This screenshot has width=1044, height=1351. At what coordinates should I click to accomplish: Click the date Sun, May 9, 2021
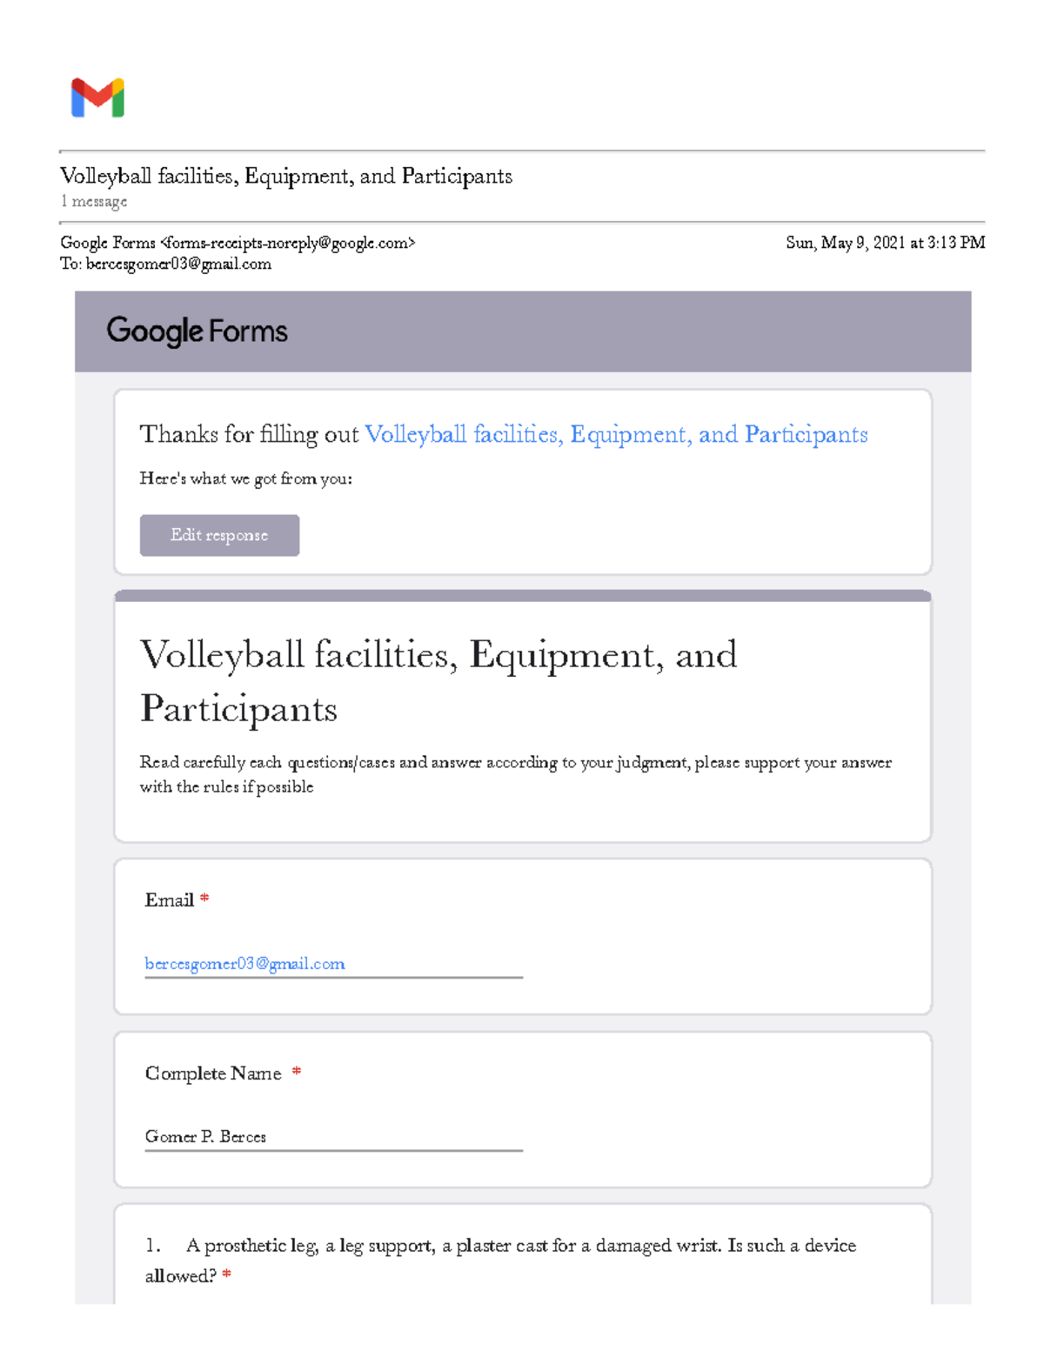tap(884, 243)
